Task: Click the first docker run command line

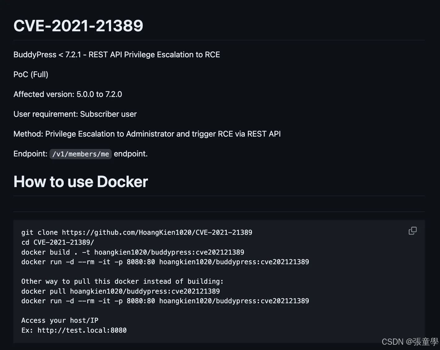Action: point(165,262)
